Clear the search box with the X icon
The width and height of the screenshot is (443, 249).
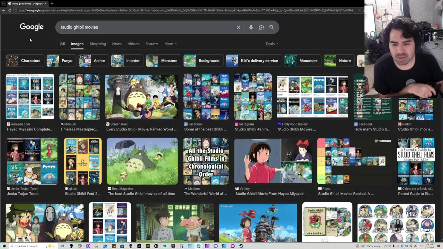(x=238, y=27)
